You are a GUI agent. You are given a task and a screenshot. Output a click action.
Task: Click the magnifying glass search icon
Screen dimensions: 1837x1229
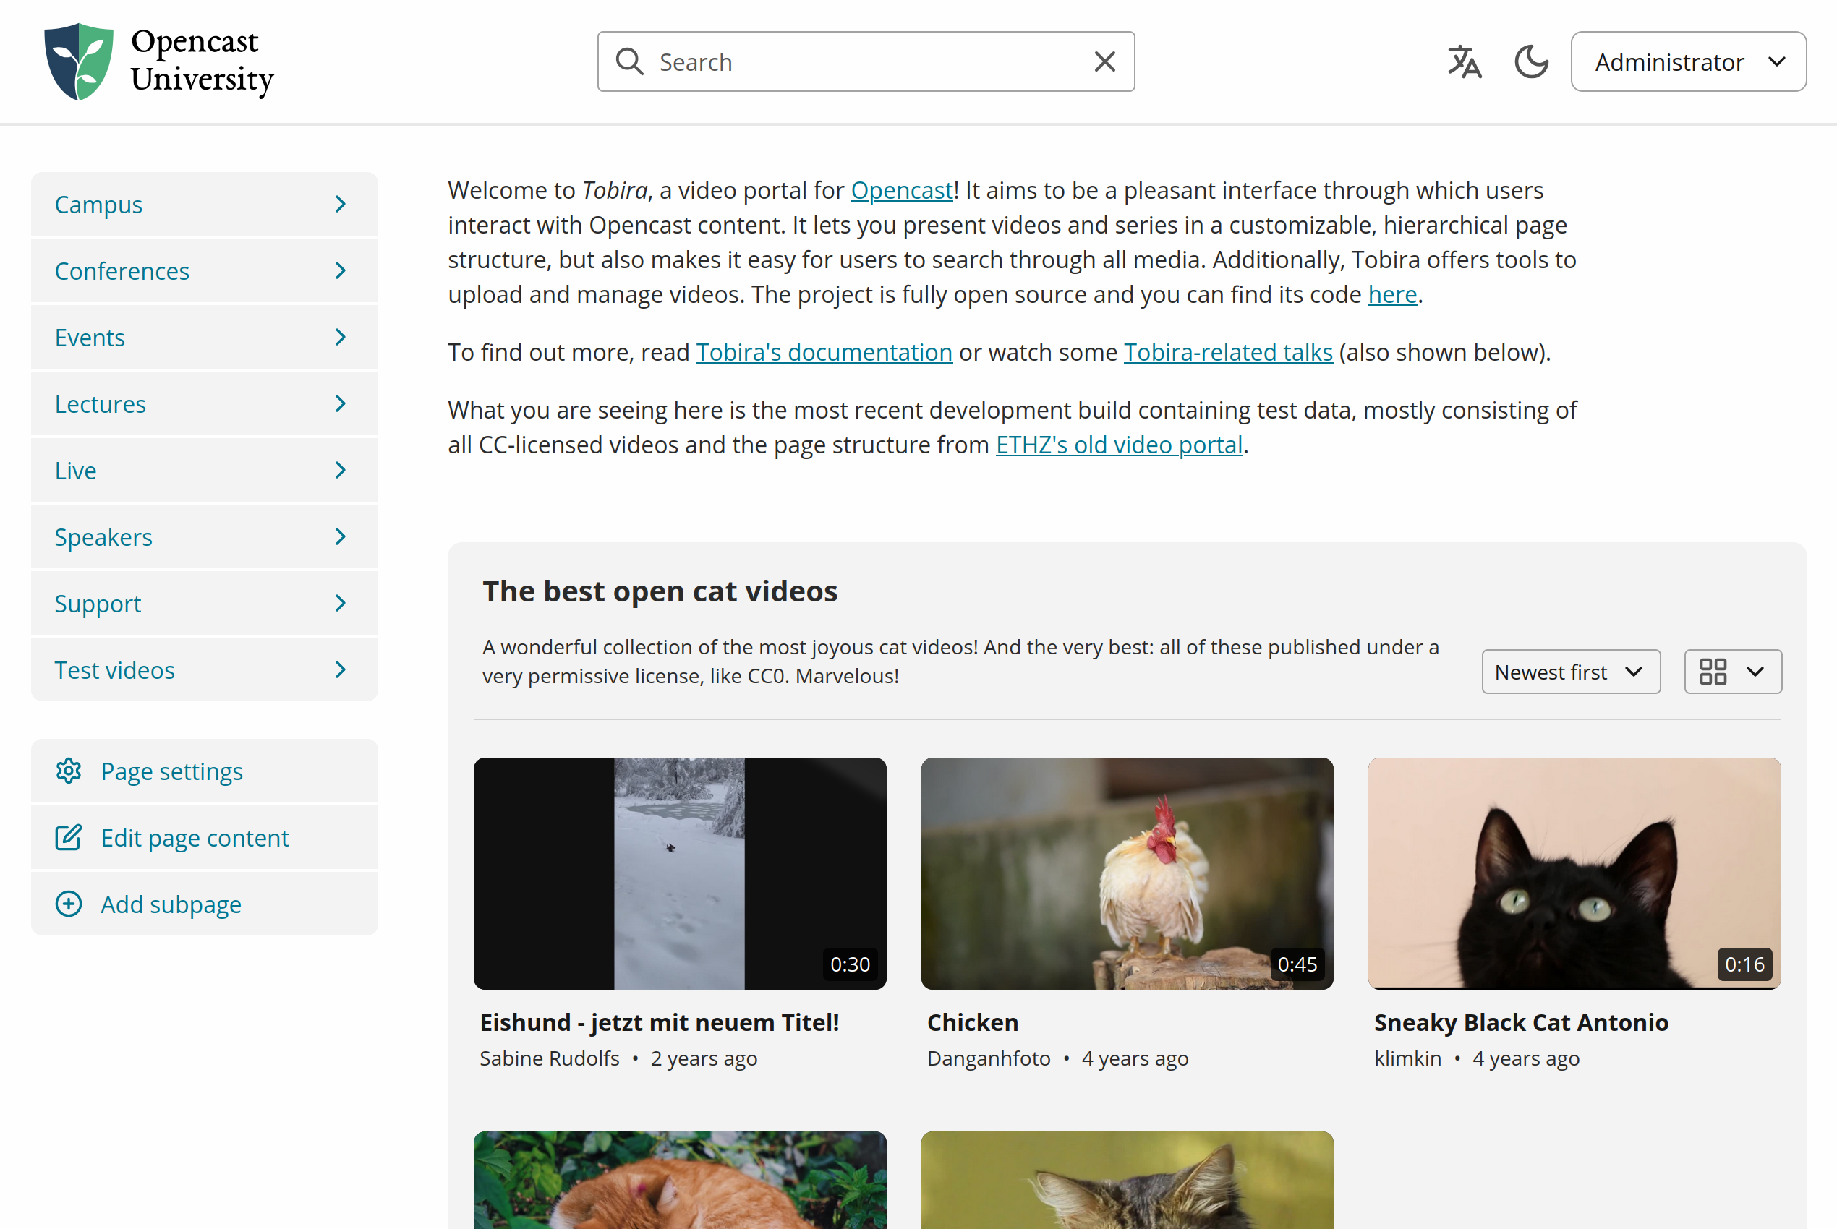(x=630, y=62)
